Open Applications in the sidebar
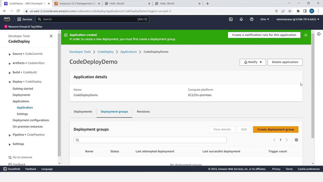This screenshot has width=323, height=182. (21, 101)
